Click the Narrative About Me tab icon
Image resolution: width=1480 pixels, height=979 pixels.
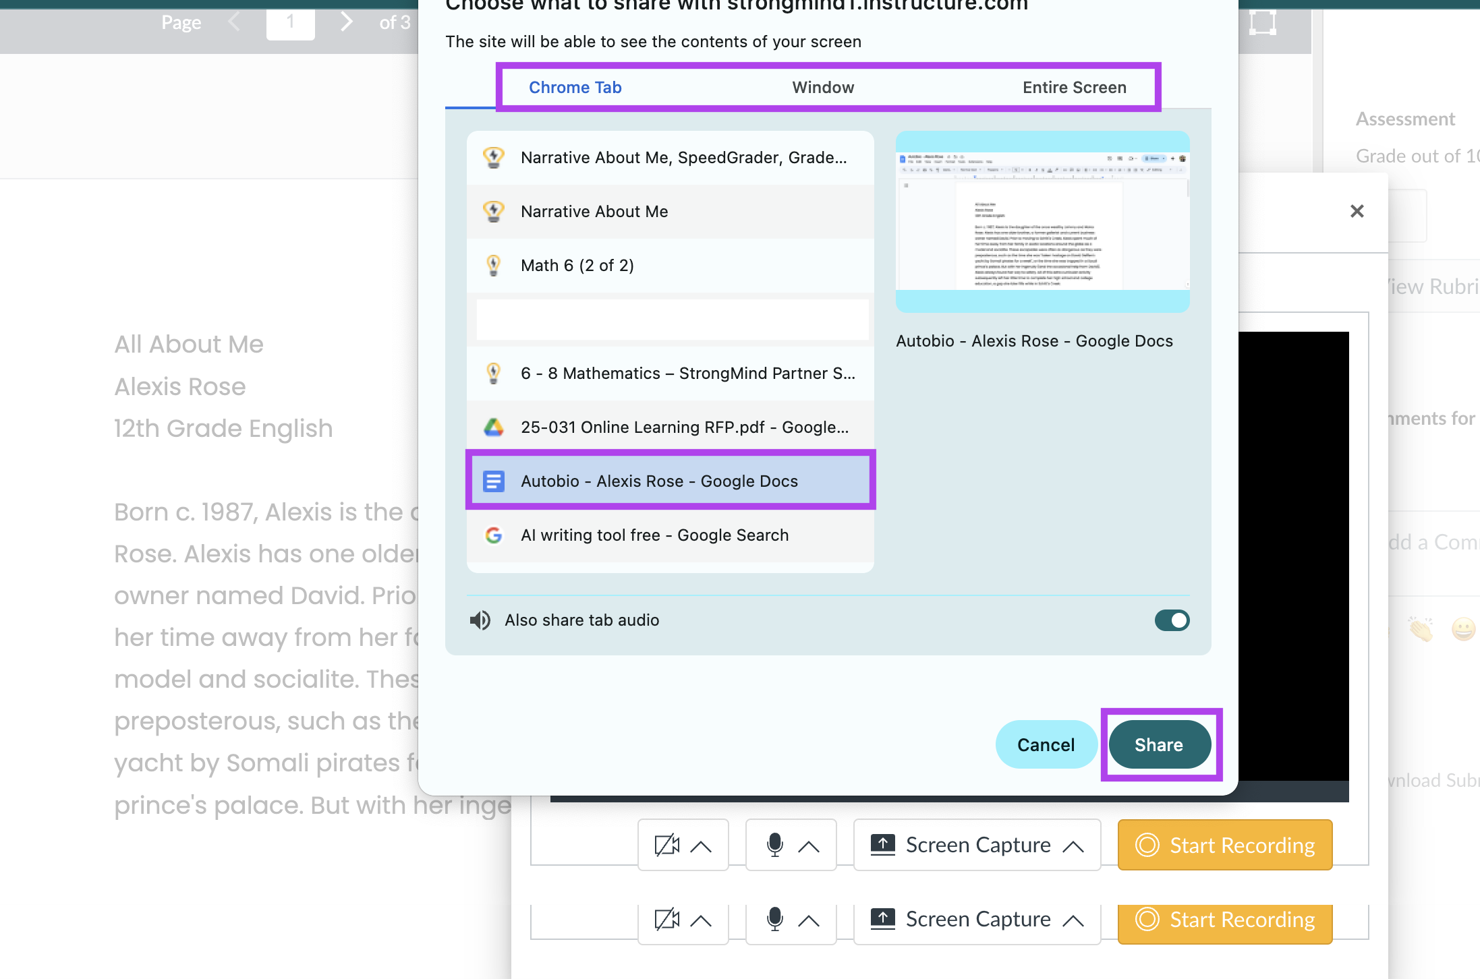pyautogui.click(x=494, y=211)
